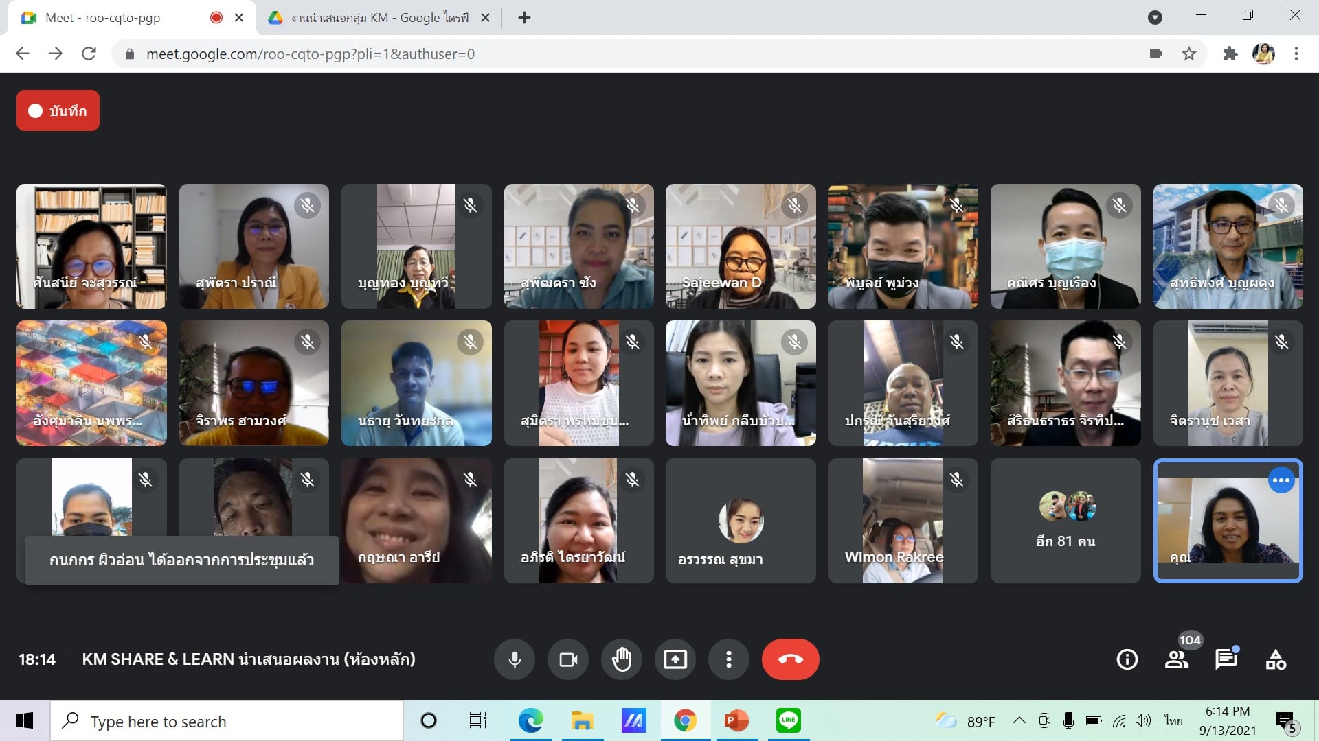This screenshot has height=741, width=1319.
Task: Click the red บันทึก recording button
Action: click(58, 110)
